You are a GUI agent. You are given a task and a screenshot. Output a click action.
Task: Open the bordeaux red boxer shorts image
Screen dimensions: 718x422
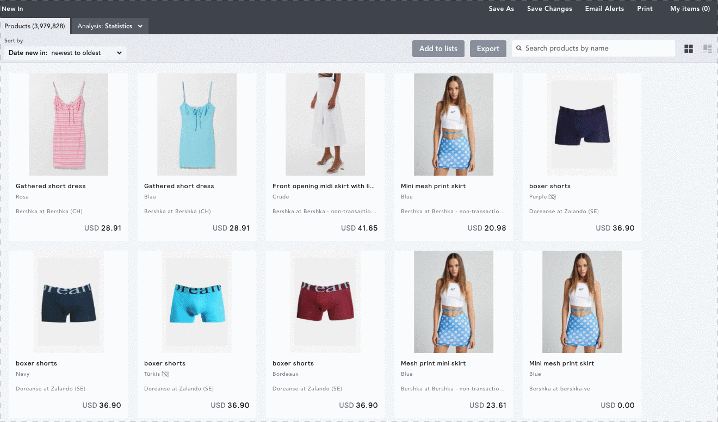pyautogui.click(x=325, y=302)
